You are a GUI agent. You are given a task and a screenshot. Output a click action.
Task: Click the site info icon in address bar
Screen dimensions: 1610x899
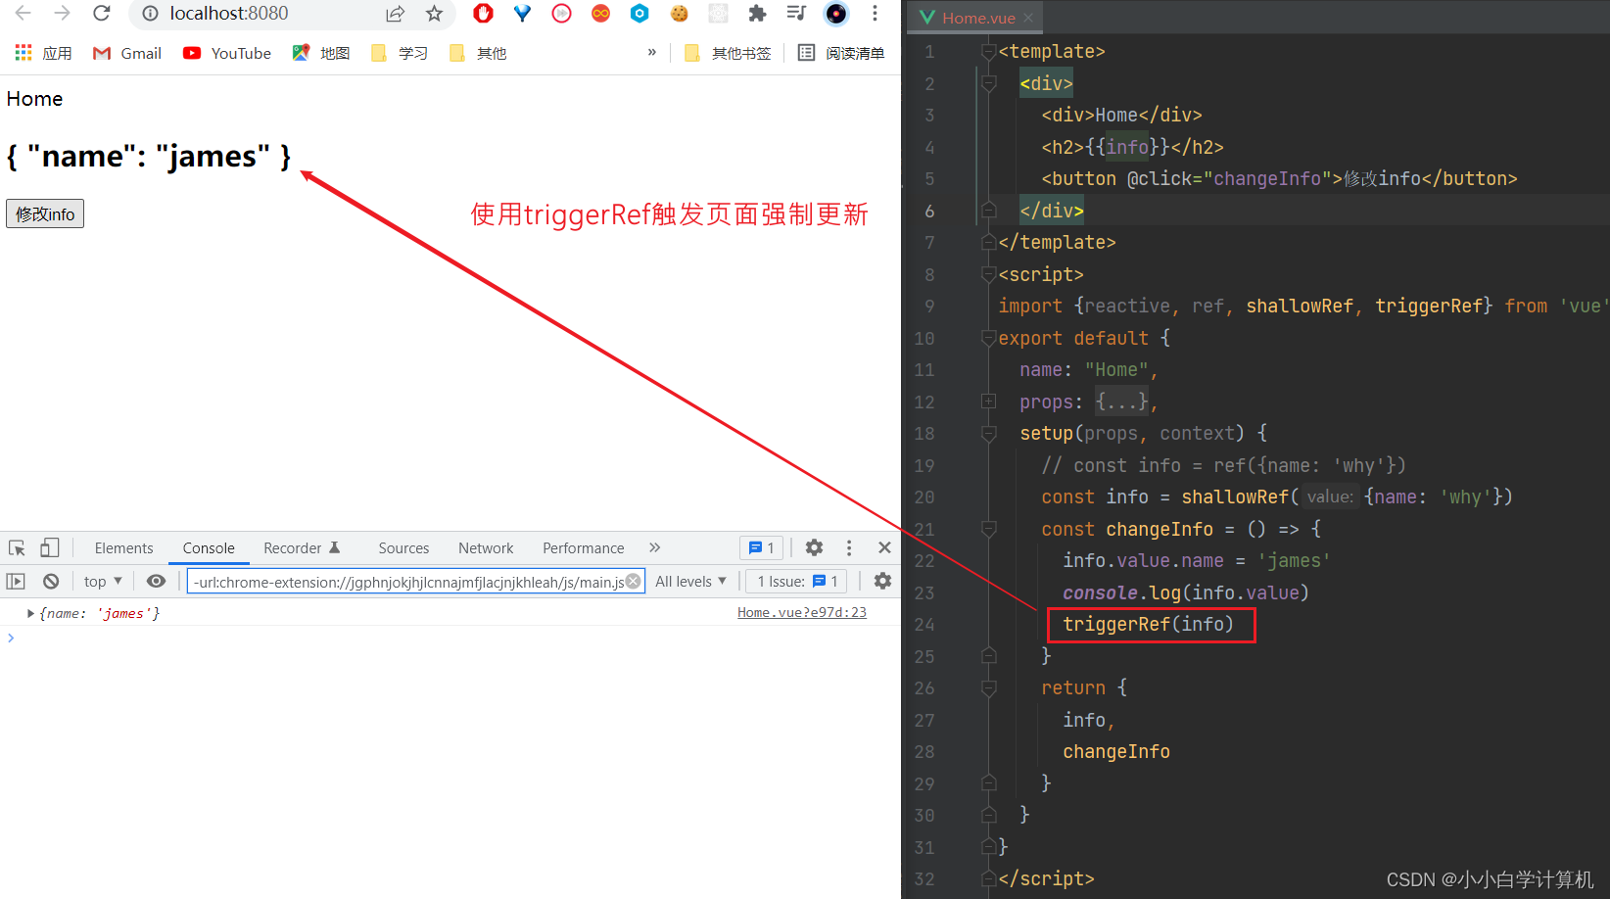(150, 14)
